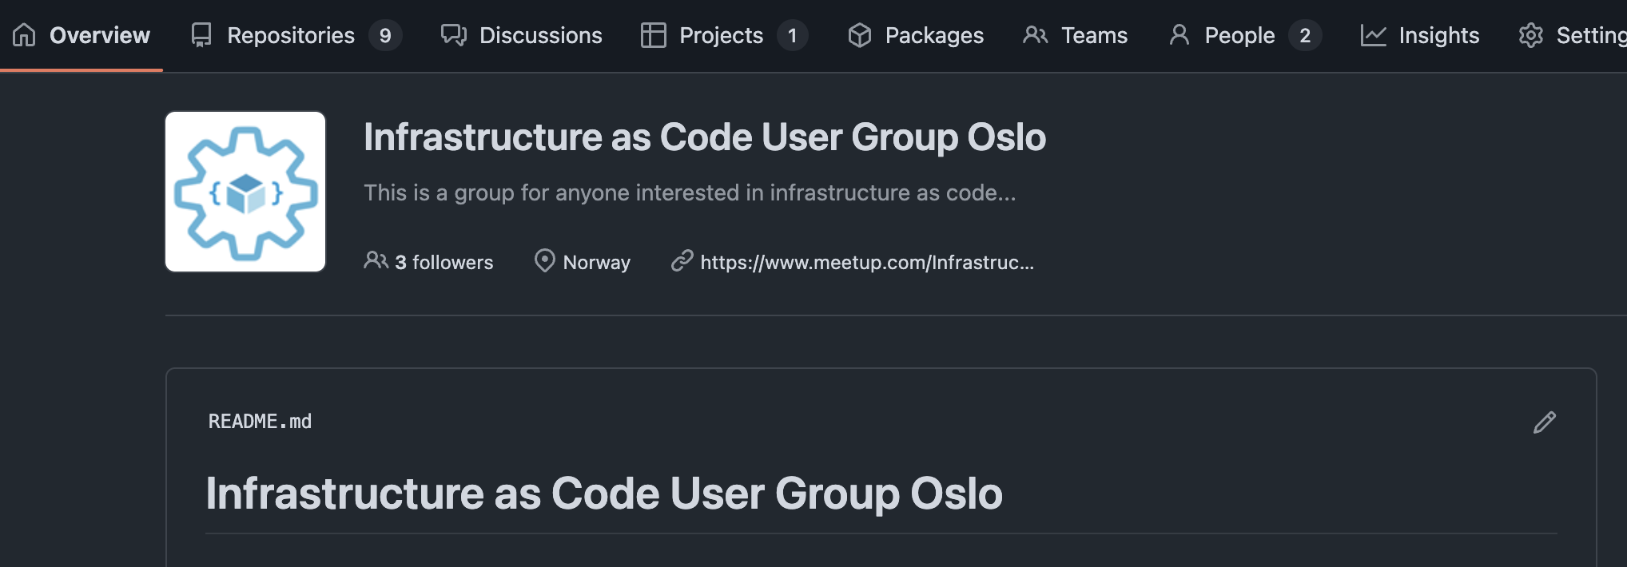
Task: Click the Packages cube icon
Action: click(x=860, y=35)
